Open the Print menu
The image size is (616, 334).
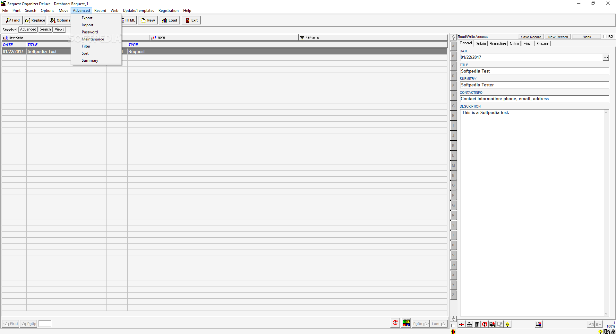click(16, 11)
